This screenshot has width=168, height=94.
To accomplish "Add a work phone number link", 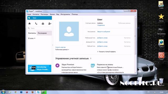I will (x=102, y=46).
